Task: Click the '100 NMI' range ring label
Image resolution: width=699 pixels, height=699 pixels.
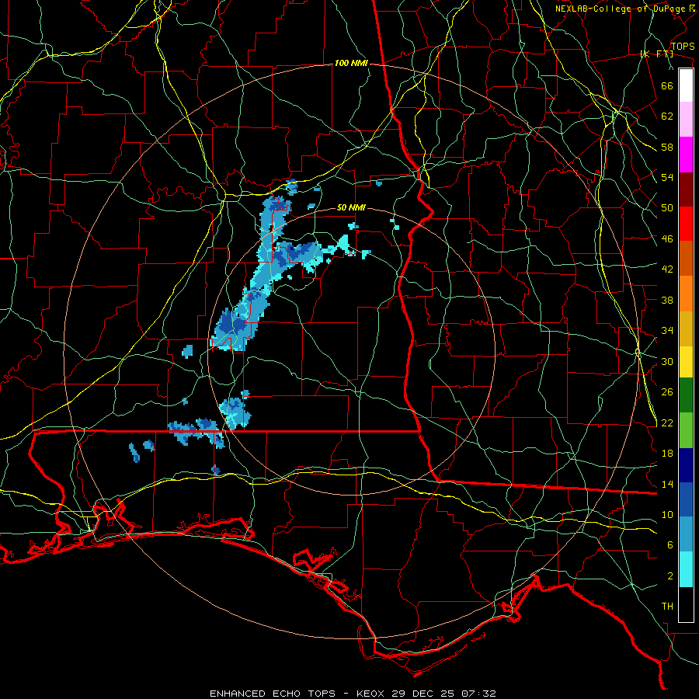Action: pos(351,64)
